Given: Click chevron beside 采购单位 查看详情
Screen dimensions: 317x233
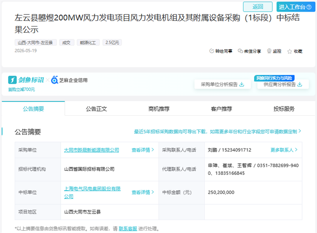Looking at the screenshot, I should 152,150.
